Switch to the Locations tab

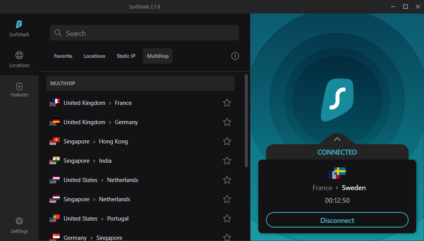point(94,56)
